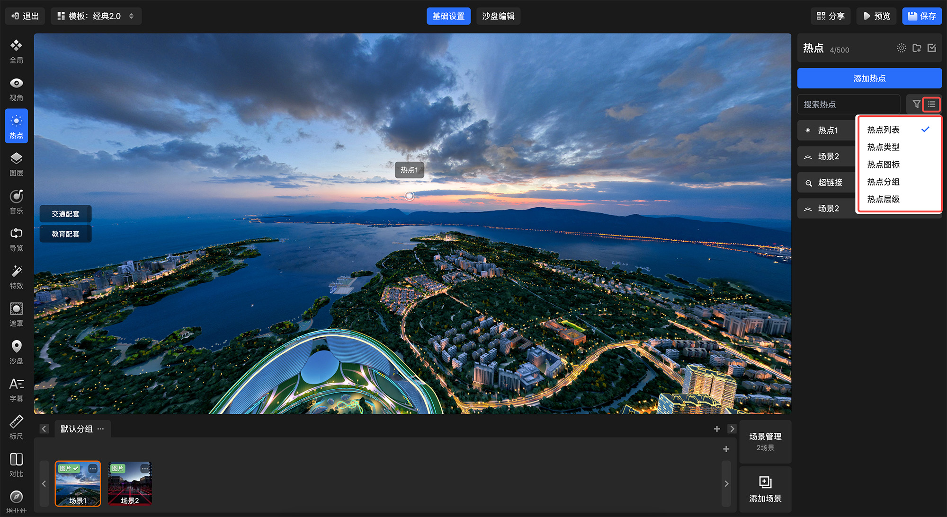The image size is (947, 517).
Task: Switch to the 沙盘编辑 tab
Action: tap(498, 16)
